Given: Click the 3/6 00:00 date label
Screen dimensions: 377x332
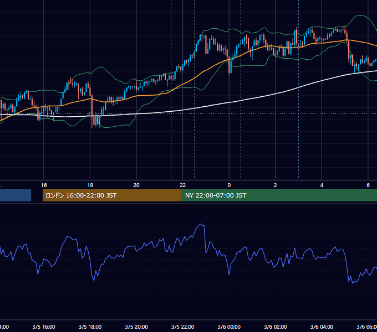Looking at the screenshot, I should coord(229,326).
